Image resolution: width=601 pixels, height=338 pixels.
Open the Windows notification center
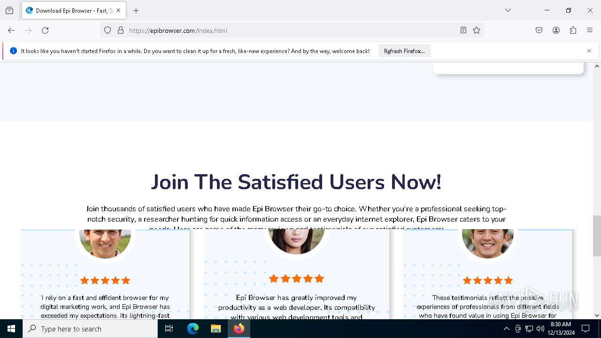coord(586,329)
